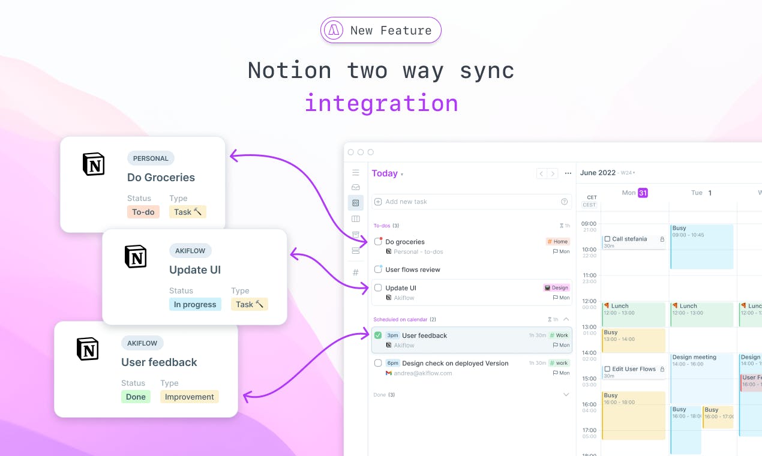The height and width of the screenshot is (456, 762).
Task: Click the Akiflow logo in New Feature badge
Action: (x=333, y=30)
